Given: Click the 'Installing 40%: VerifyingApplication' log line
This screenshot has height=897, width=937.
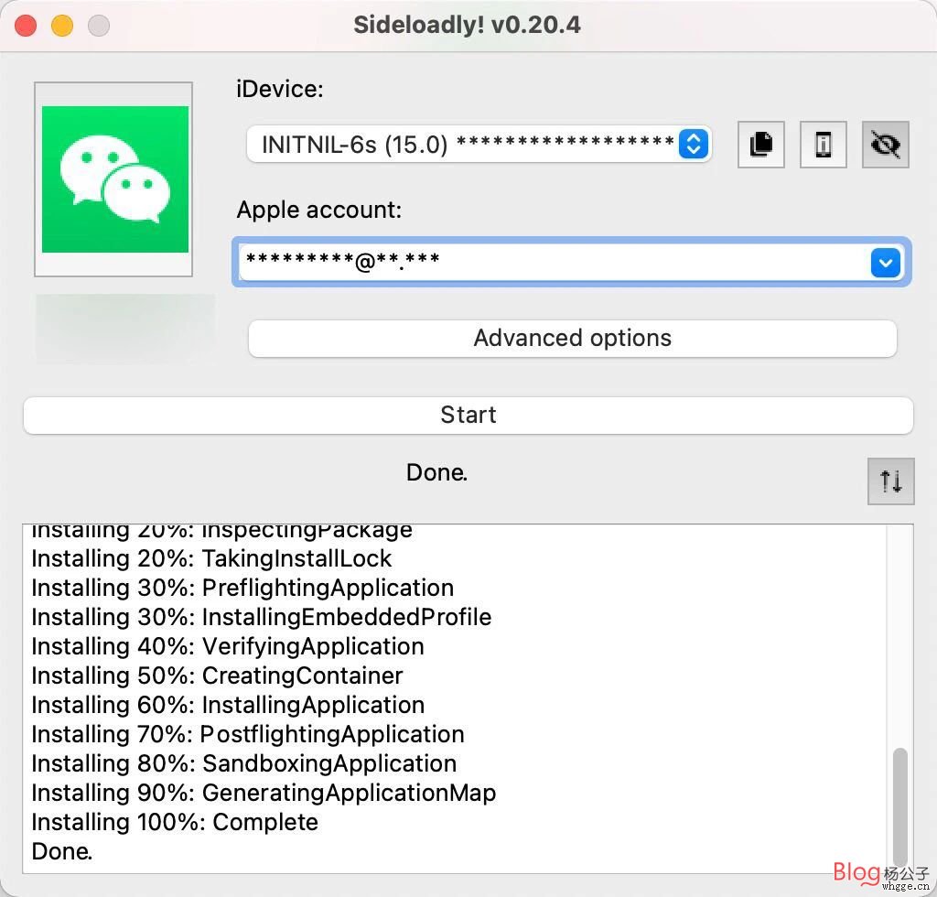Looking at the screenshot, I should click(228, 646).
